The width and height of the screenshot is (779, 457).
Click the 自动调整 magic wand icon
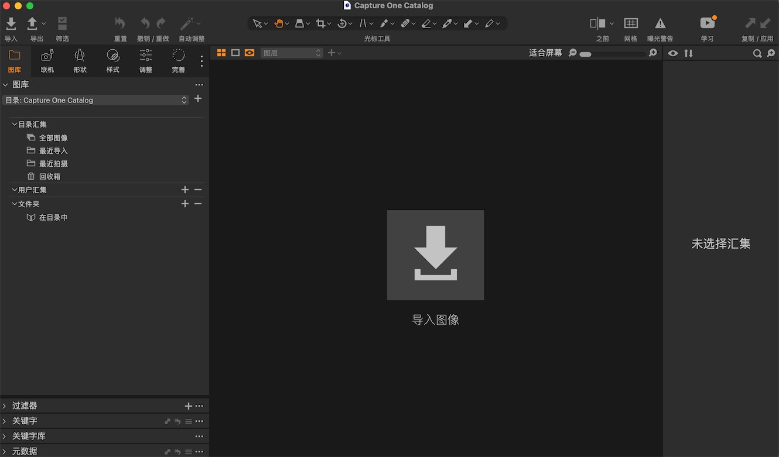187,23
